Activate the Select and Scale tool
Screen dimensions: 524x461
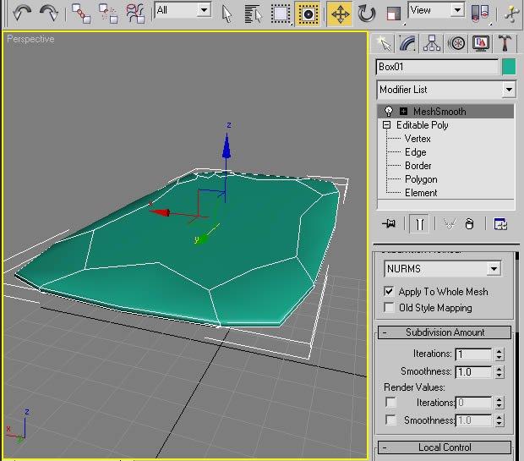[x=394, y=14]
